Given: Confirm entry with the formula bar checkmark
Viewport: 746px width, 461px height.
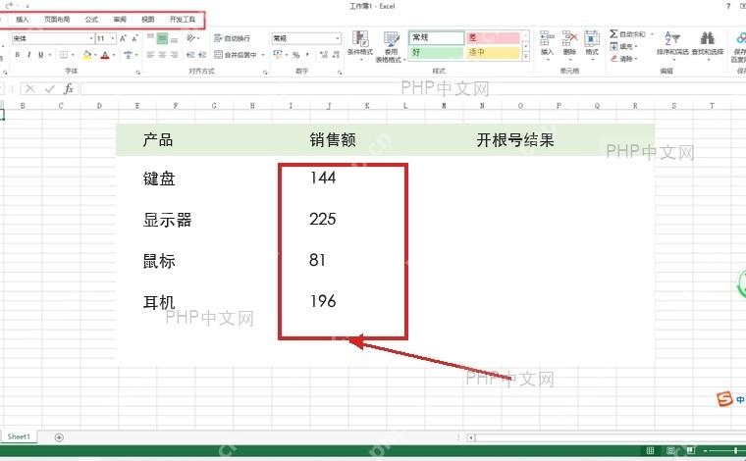Looking at the screenshot, I should point(49,89).
